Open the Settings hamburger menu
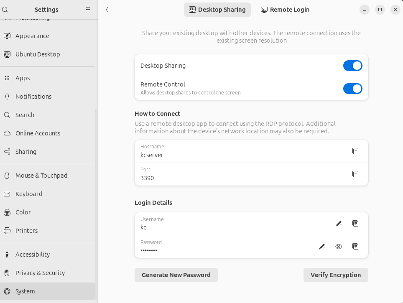The width and height of the screenshot is (403, 303). pos(88,9)
